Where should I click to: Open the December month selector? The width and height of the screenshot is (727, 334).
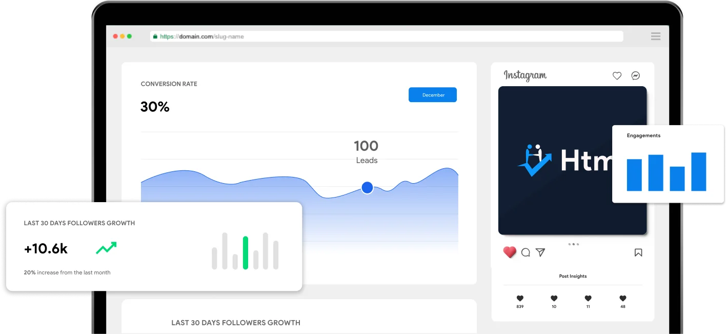click(x=432, y=95)
